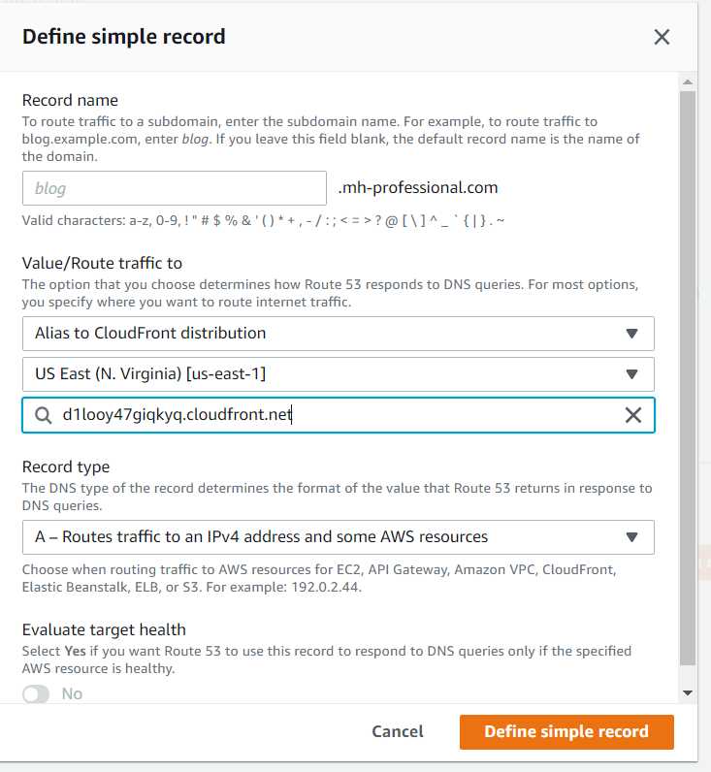Click the arrow on the alias target selector

coord(631,334)
